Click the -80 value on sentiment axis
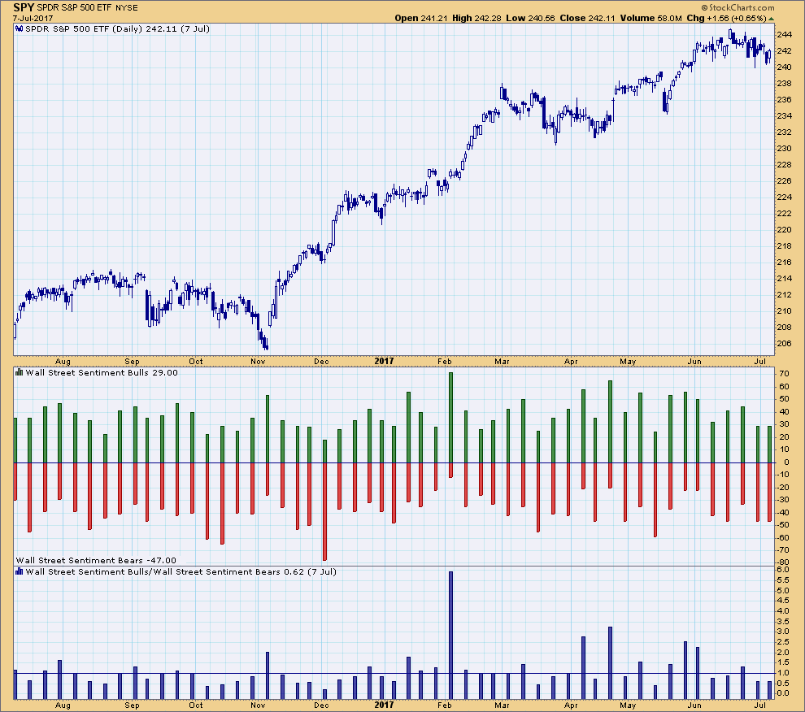 click(x=782, y=562)
